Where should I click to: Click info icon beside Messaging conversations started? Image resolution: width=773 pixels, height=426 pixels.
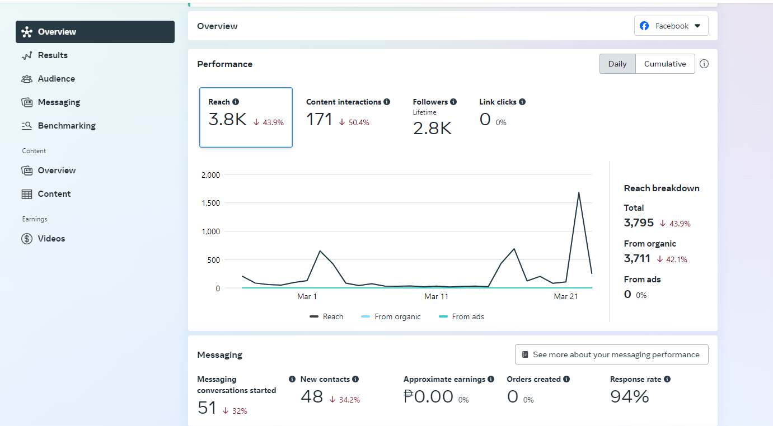pos(292,379)
